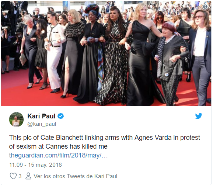Image resolution: width=213 pixels, height=187 pixels.
Task: Click the Twitter bird logo
Action: point(199,116)
